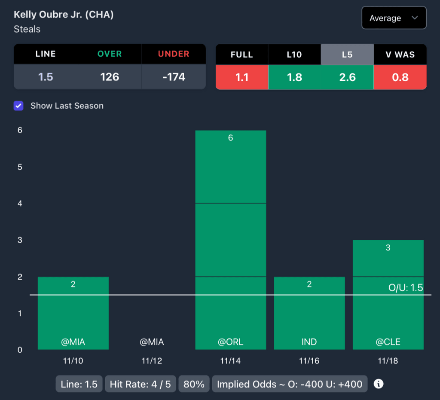This screenshot has height=400, width=440.
Task: Click the Kelly Oubre Jr. (CHA) title
Action: click(64, 15)
